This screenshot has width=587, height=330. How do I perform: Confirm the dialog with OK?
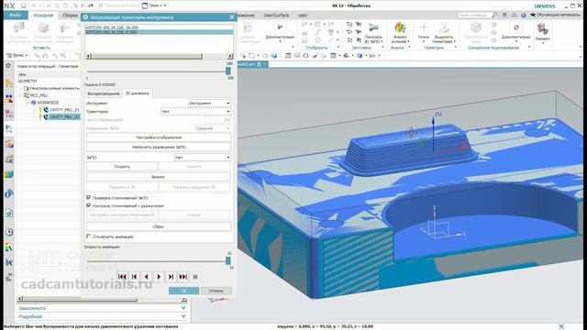coord(183,291)
